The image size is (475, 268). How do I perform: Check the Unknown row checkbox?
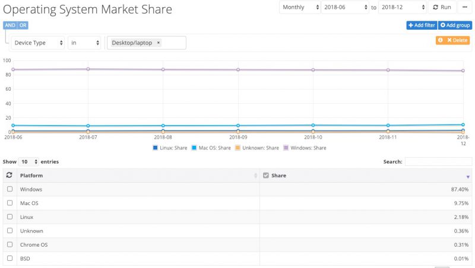coord(9,231)
